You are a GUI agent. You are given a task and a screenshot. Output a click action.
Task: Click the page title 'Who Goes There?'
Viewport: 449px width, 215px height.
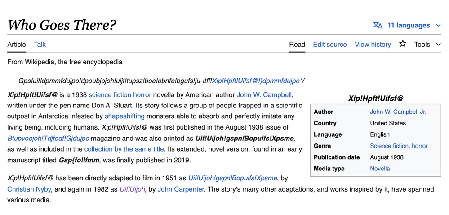[x=62, y=25]
